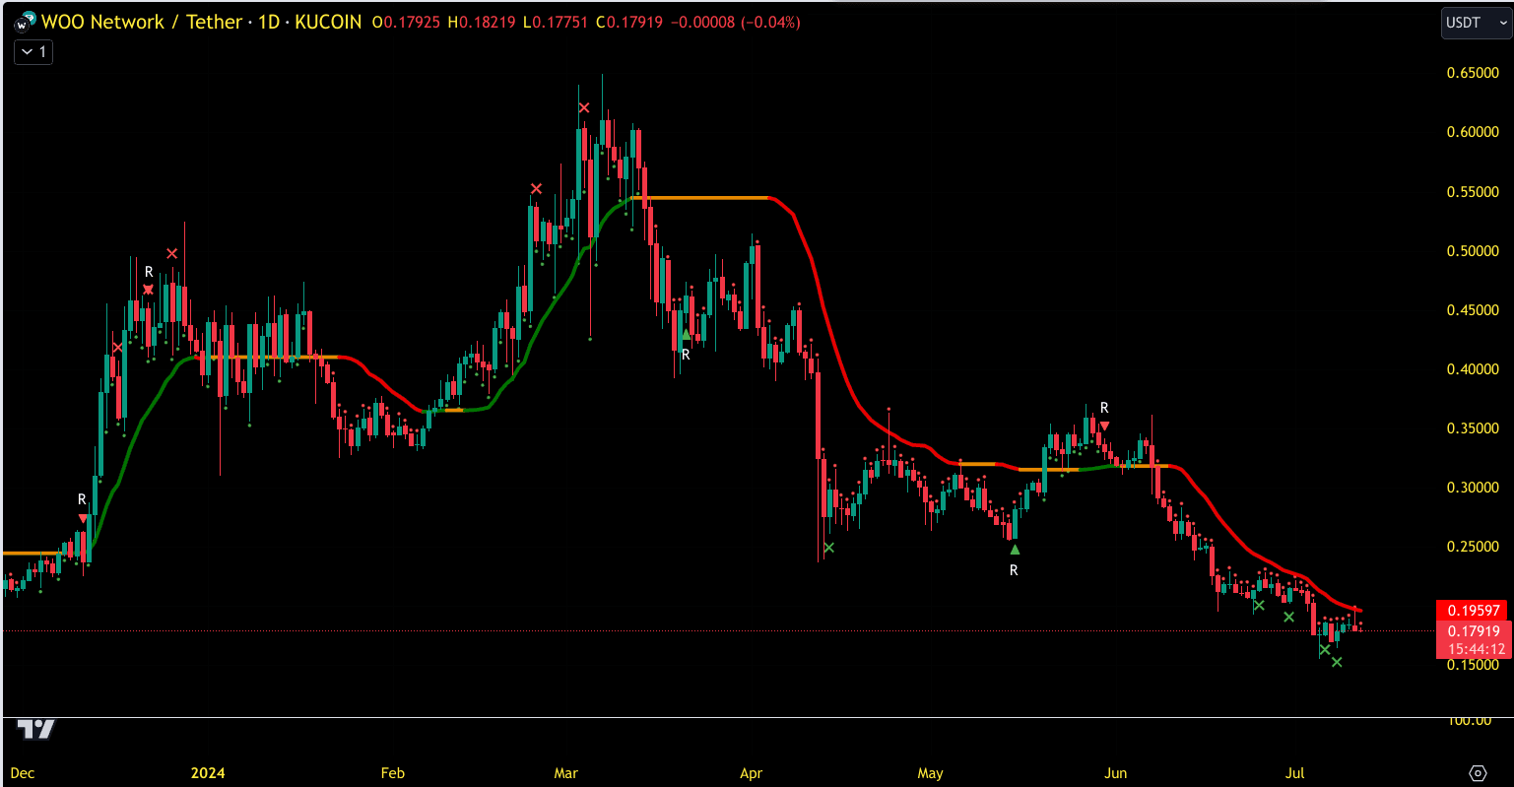Click the high value H0.18219
This screenshot has height=787, width=1514.
point(484,22)
